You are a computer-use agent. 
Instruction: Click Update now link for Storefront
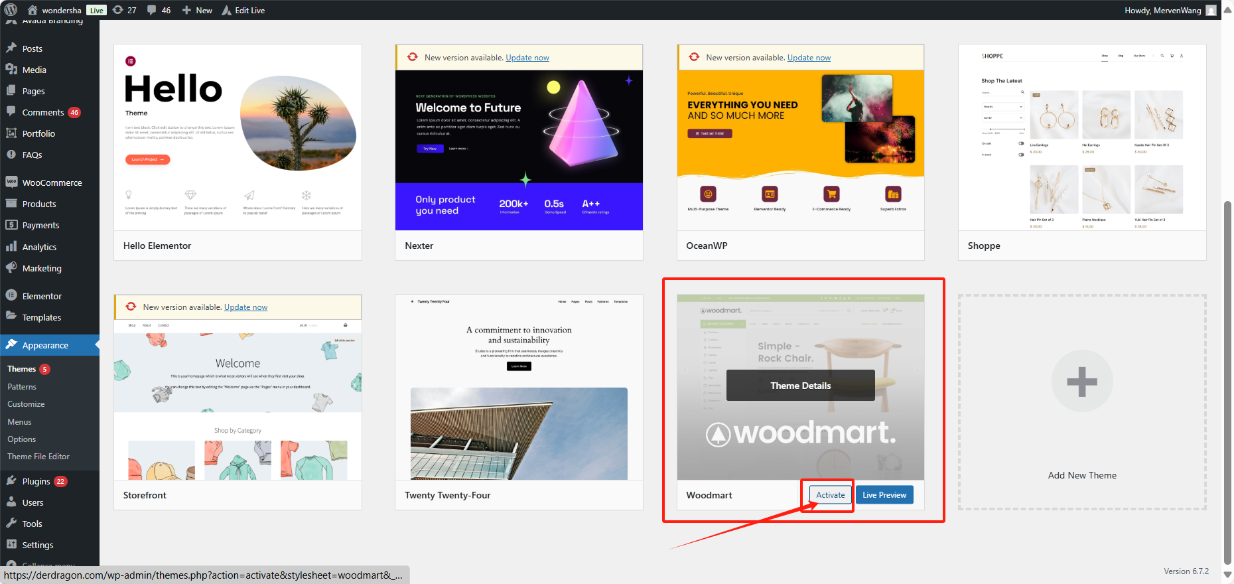245,307
